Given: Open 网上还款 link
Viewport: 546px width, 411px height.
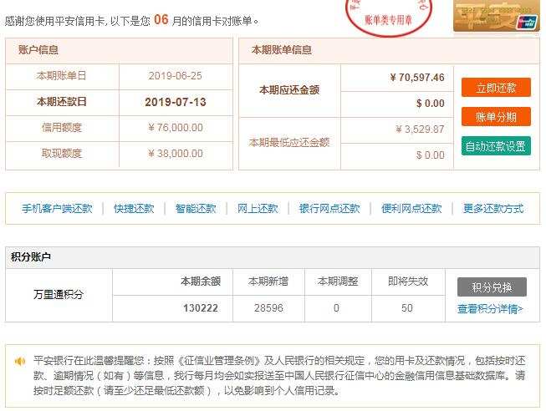Looking at the screenshot, I should point(258,209).
